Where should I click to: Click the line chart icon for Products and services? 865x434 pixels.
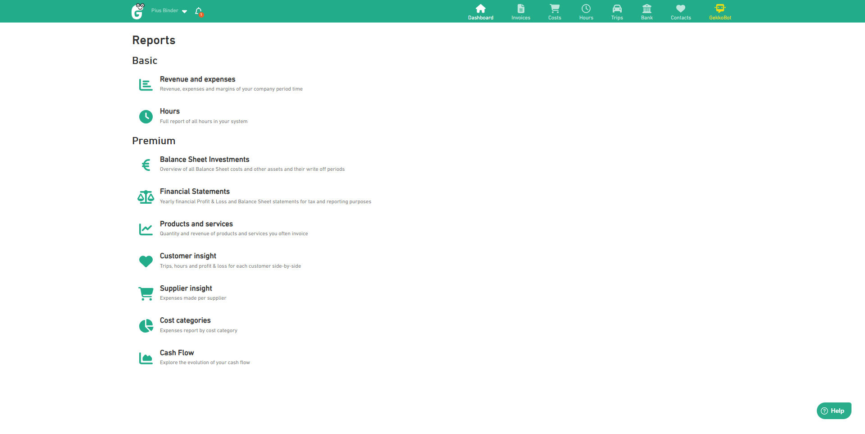146,229
